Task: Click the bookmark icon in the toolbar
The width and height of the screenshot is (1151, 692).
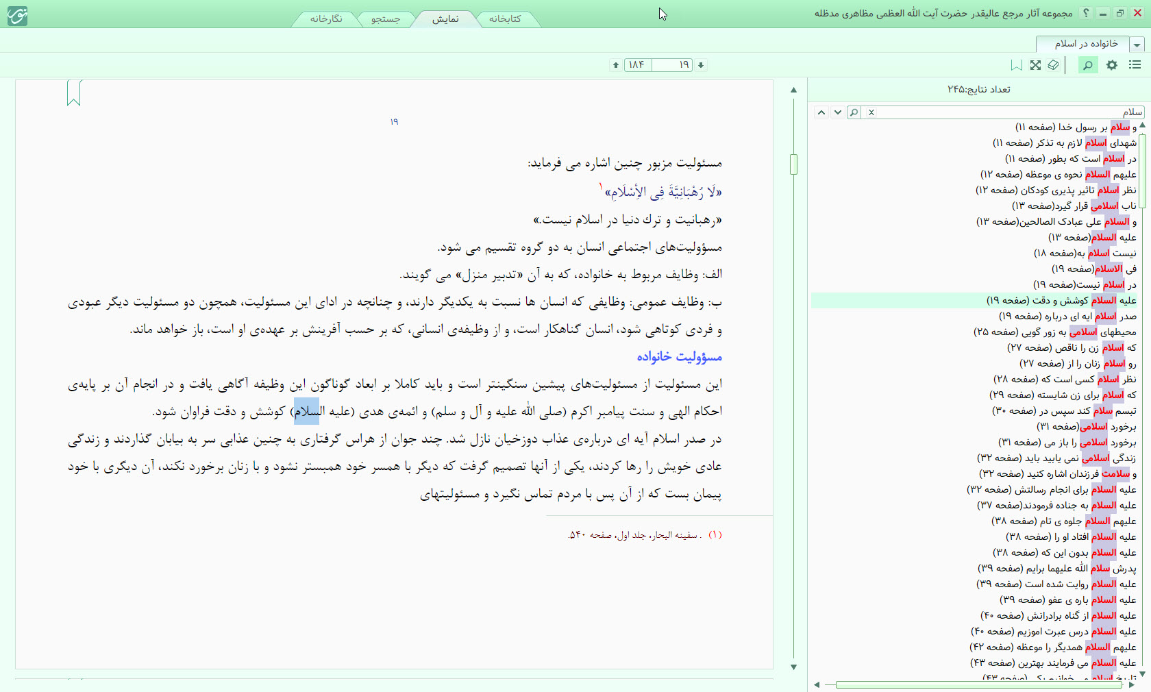Action: tap(1017, 65)
